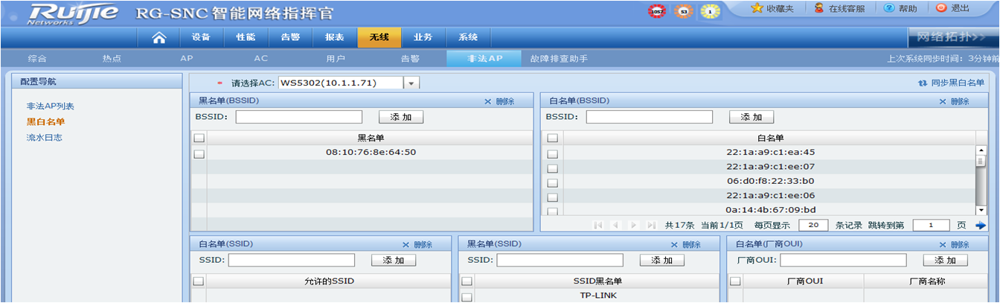1000x303 pixels.
Task: Click 添加 button in 黑名单(BSSID) panel
Action: click(401, 117)
